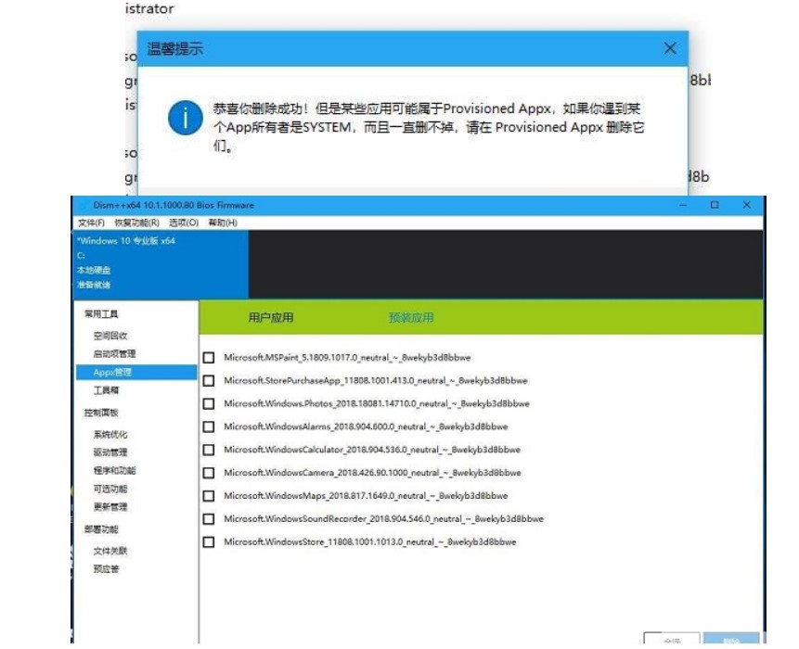Open the 文件(F) menu

tap(90, 224)
